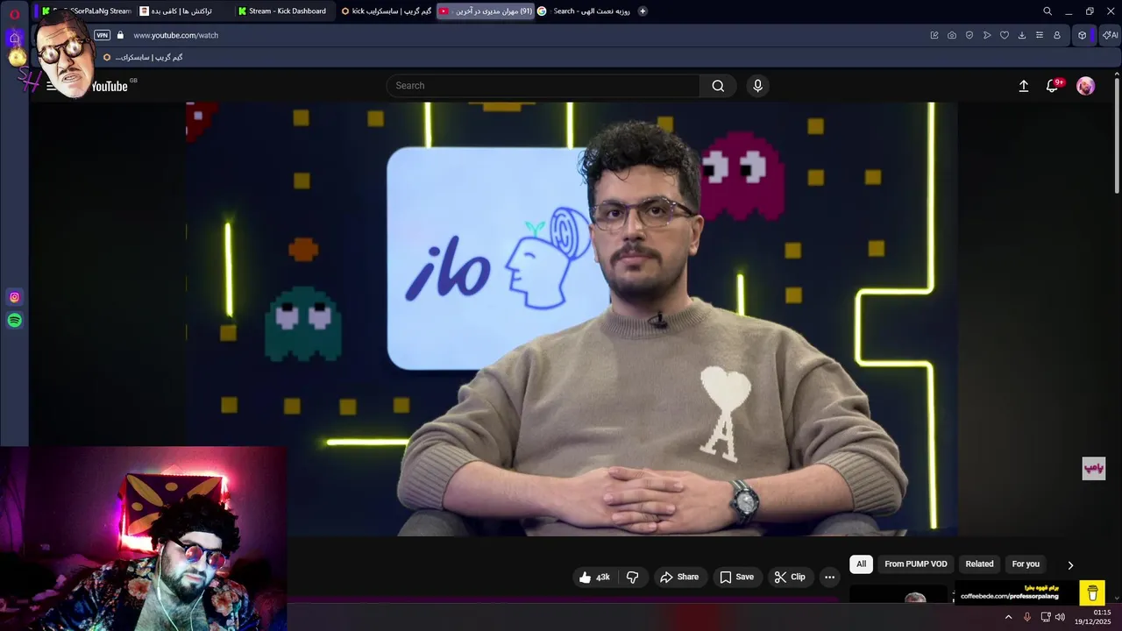This screenshot has width=1122, height=631.
Task: Like the video with 43k likes
Action: tap(594, 577)
